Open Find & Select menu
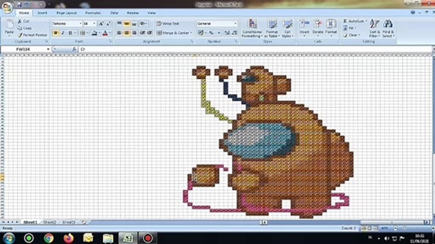 pyautogui.click(x=388, y=28)
